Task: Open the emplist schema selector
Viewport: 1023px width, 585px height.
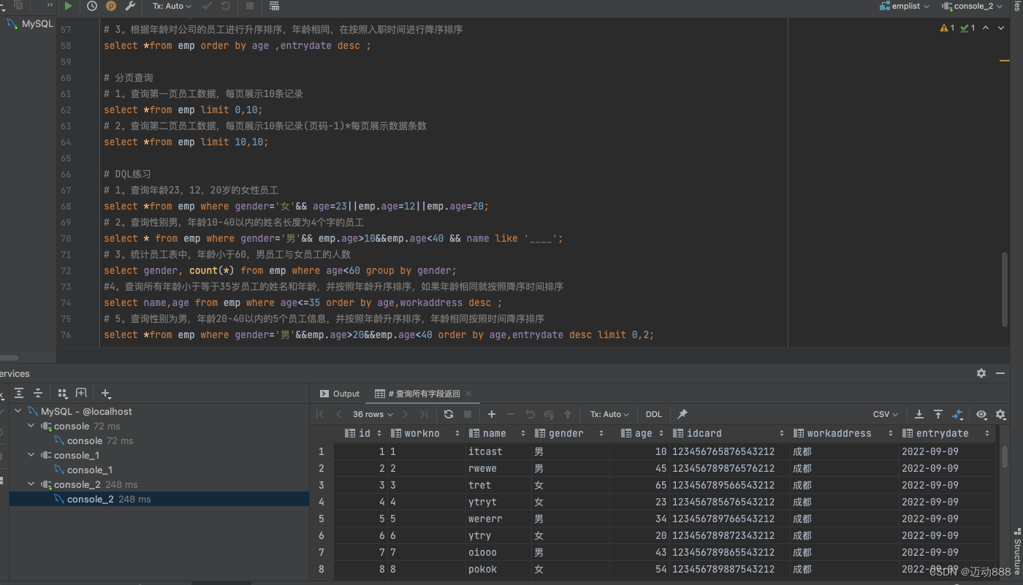Action: pos(905,6)
